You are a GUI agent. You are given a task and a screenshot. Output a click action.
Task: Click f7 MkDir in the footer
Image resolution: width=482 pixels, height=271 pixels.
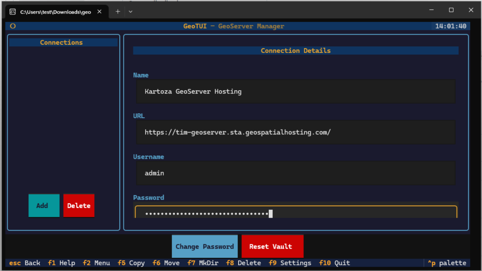coord(203,263)
